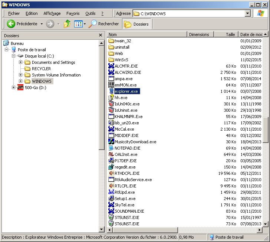Expand the WINDOWS folder tree node

click(x=20, y=81)
